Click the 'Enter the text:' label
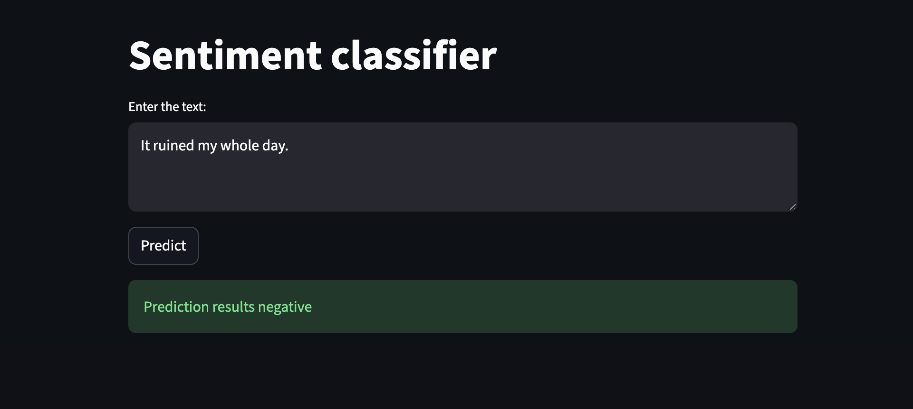 (167, 107)
